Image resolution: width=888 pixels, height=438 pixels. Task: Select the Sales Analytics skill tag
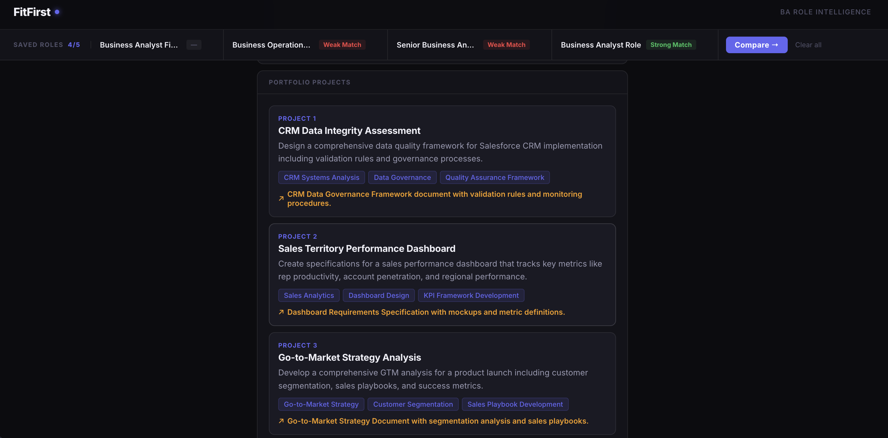point(309,295)
